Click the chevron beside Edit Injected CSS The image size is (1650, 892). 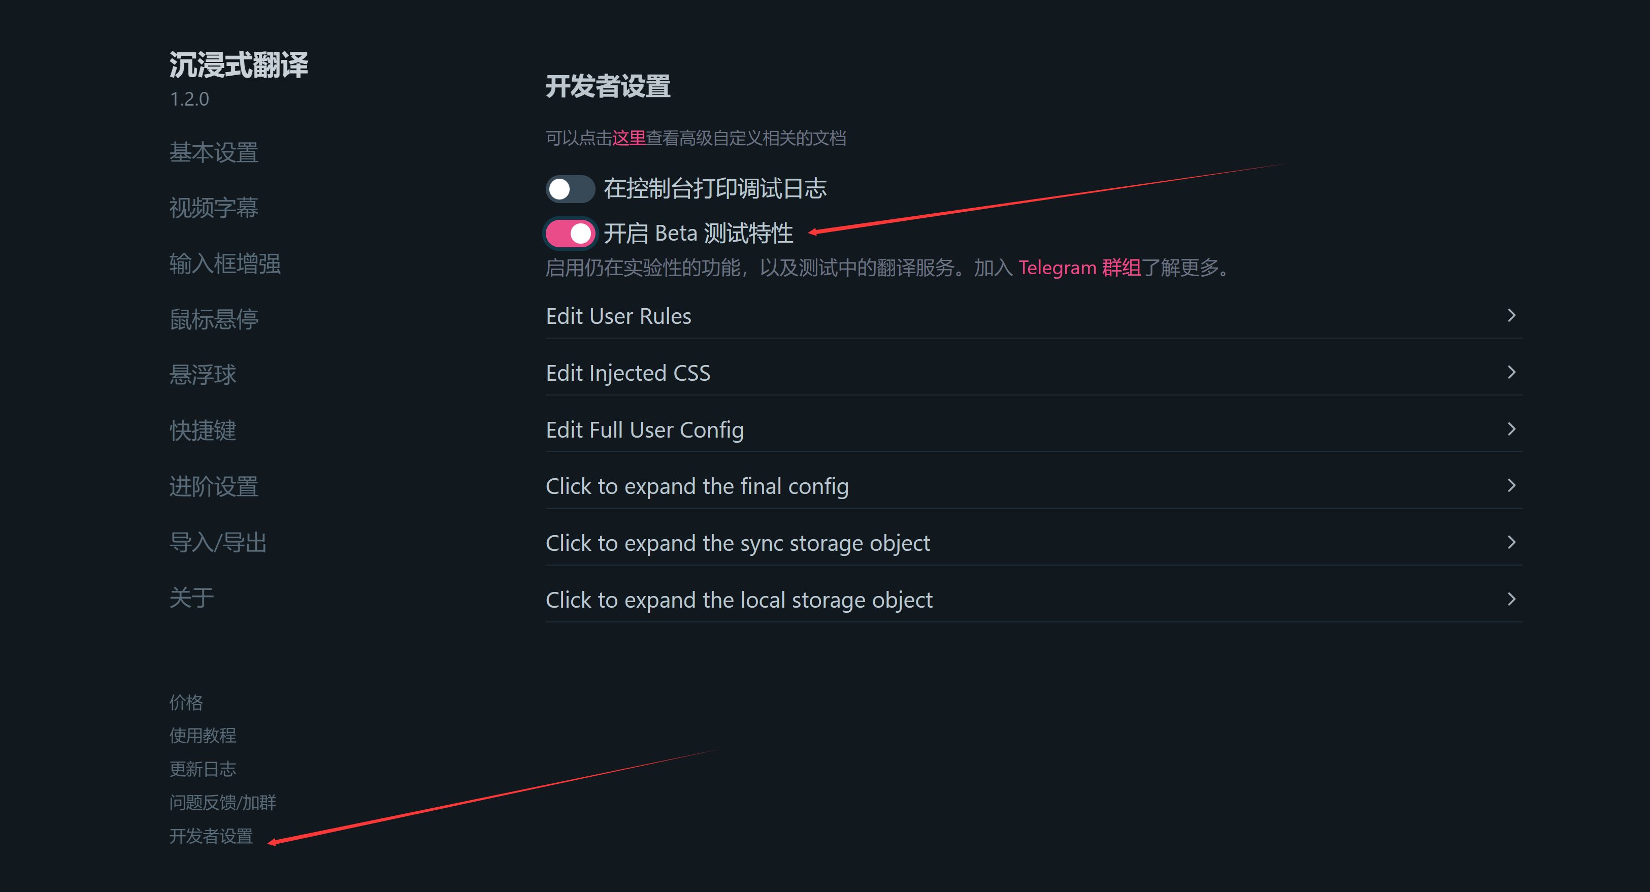click(1511, 372)
